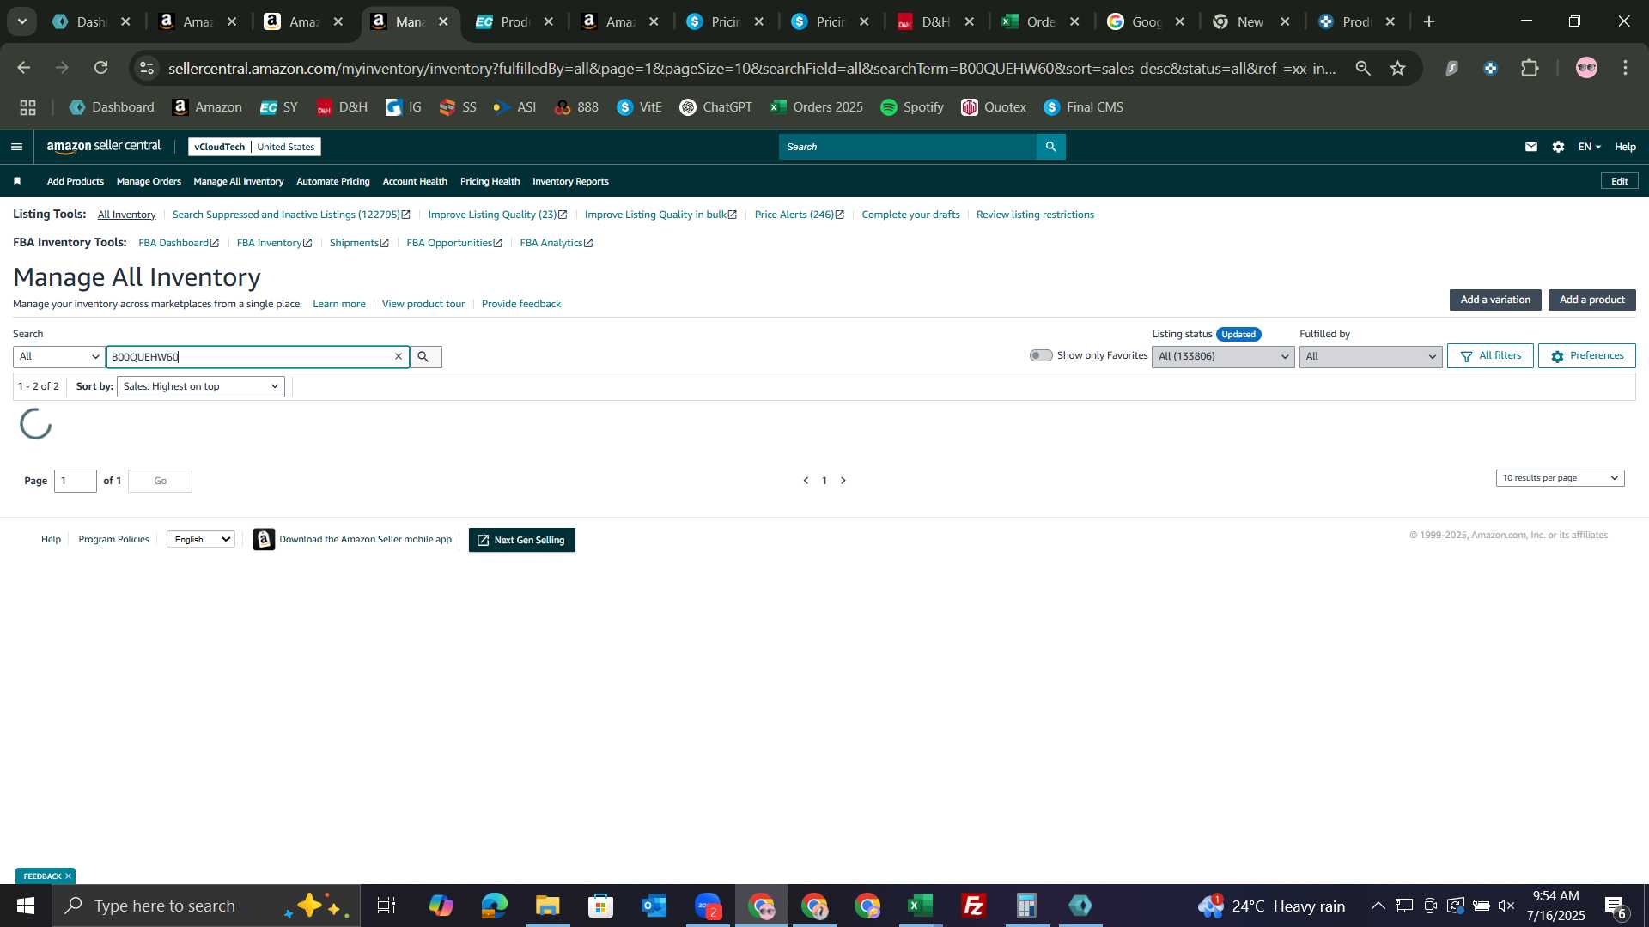Open the settings gear icon
1649x927 pixels.
point(1558,147)
